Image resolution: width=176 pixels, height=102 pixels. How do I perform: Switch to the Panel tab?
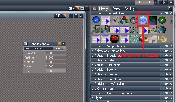[x=116, y=9]
